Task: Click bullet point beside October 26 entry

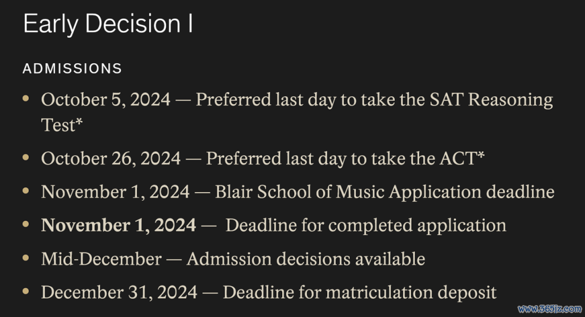Action: tap(26, 157)
